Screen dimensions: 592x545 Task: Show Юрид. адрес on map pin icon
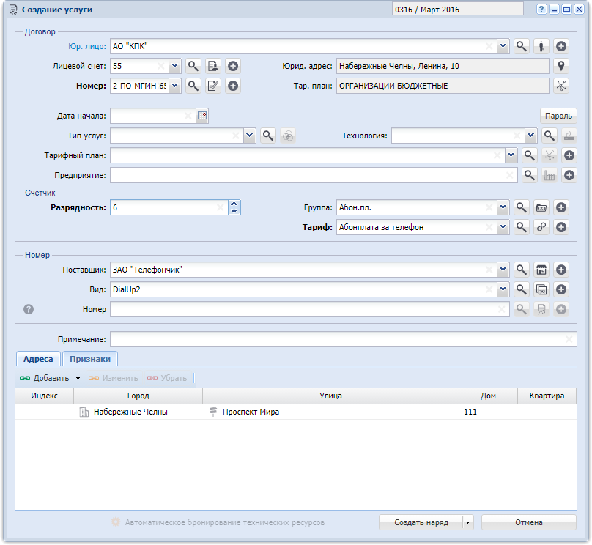[x=561, y=66]
